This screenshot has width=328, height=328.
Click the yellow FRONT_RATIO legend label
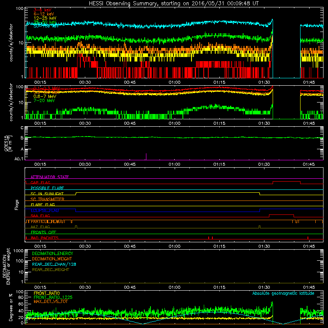[x=47, y=293]
